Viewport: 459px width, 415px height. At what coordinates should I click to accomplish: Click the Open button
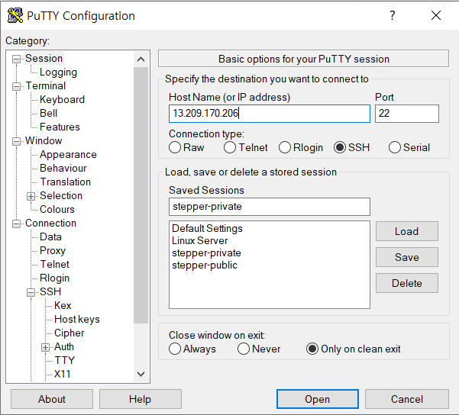pyautogui.click(x=318, y=399)
